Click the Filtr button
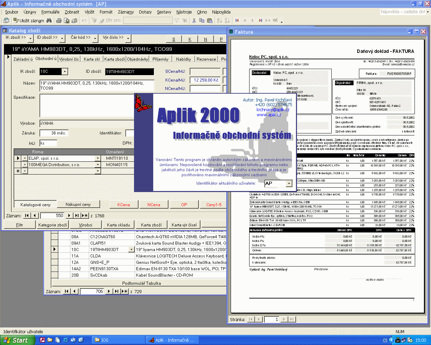This screenshot has height=345, width=431. (20, 225)
